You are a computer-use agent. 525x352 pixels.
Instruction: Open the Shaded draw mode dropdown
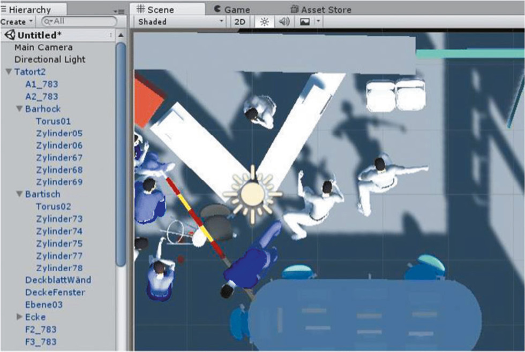point(181,22)
